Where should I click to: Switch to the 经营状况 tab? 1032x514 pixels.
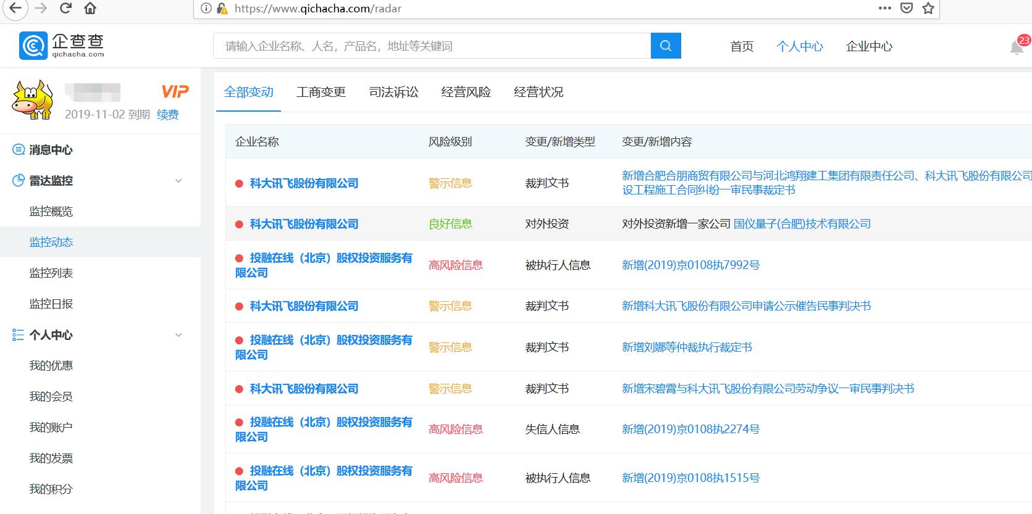539,92
